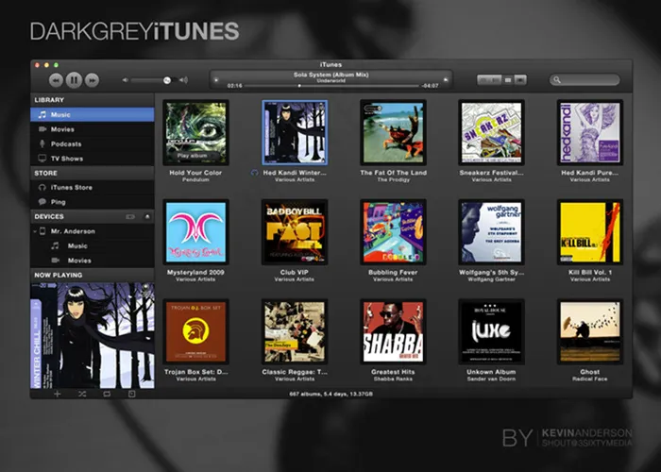Select Sander van Doorn Unkown Album cover

(x=492, y=332)
